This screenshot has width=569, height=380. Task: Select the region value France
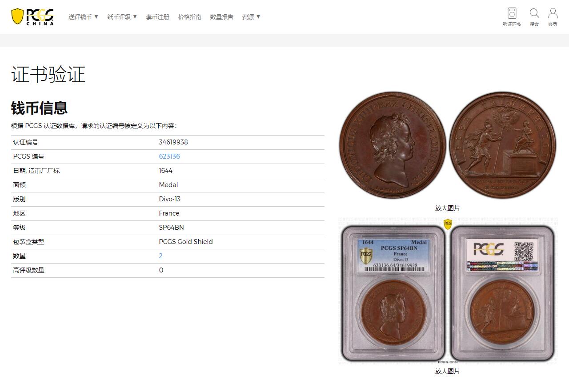(x=169, y=213)
